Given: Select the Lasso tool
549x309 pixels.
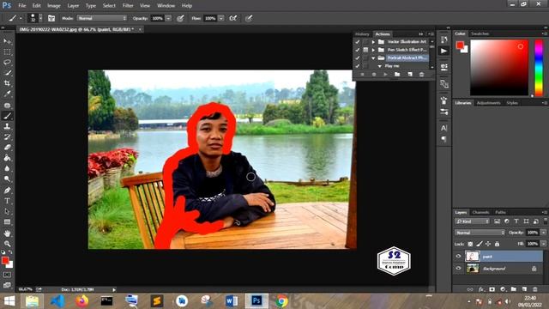Looking at the screenshot, I should point(7,63).
